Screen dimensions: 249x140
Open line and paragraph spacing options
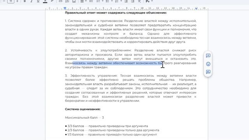[91, 1]
